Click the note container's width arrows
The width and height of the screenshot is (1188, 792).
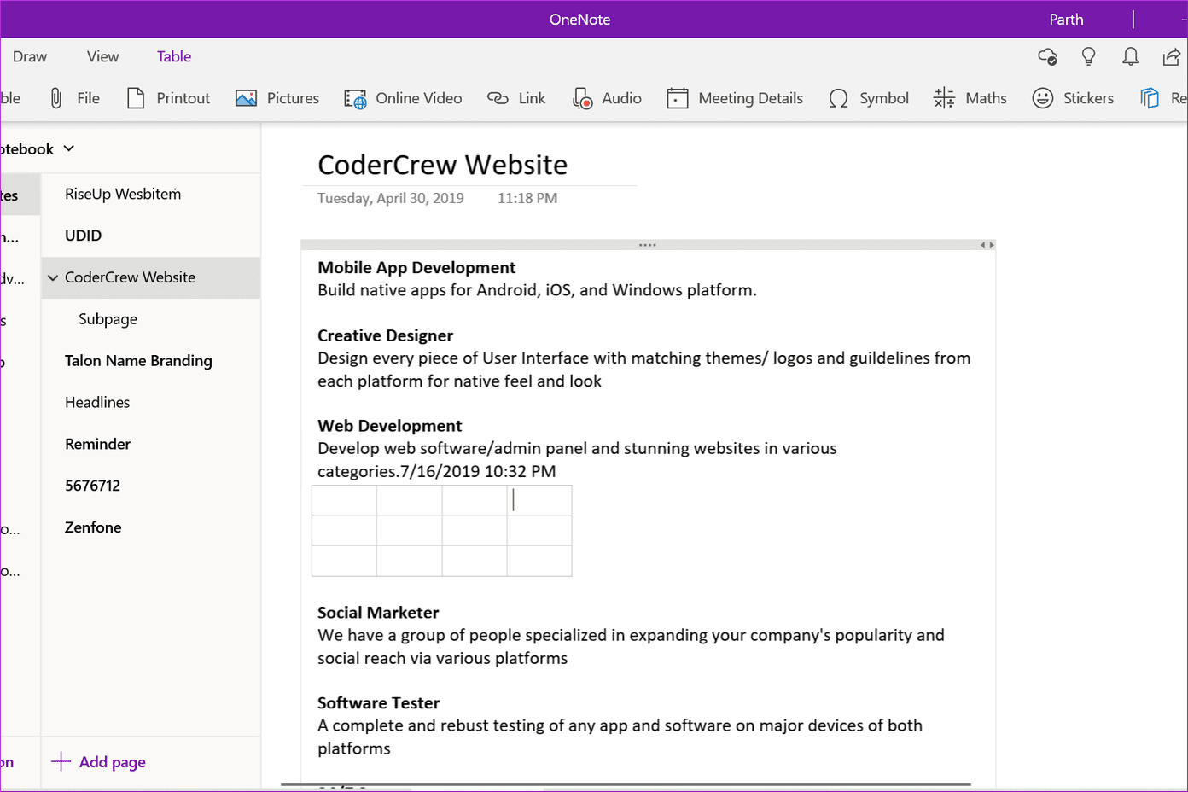[987, 245]
